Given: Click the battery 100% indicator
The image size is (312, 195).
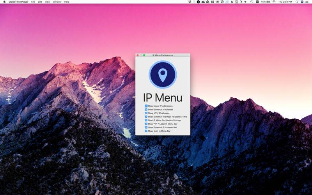Looking at the screenshot, I should pos(266,2).
